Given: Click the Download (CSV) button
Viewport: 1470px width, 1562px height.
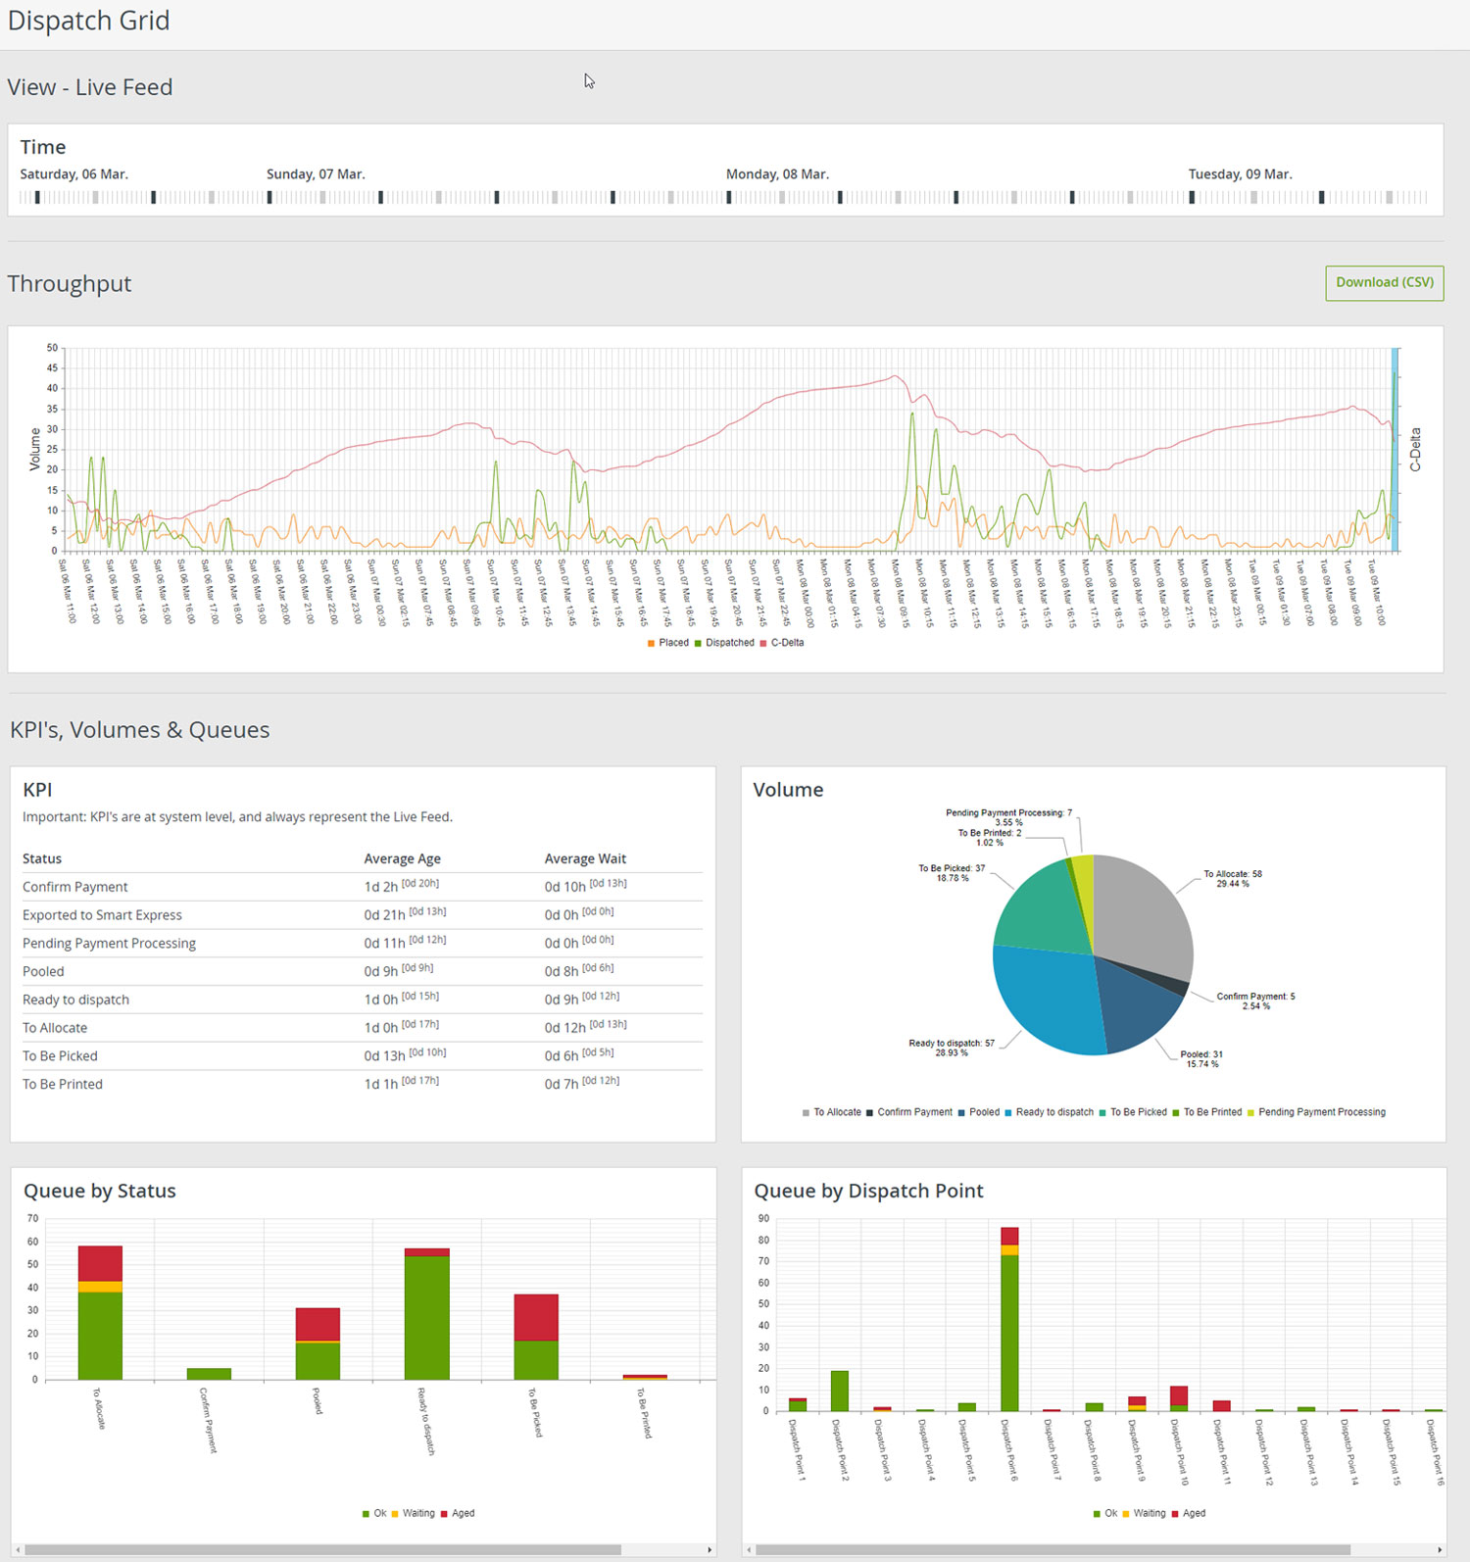Looking at the screenshot, I should [x=1385, y=283].
